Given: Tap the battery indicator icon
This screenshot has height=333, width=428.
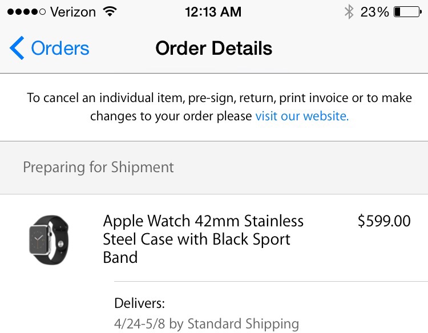Looking at the screenshot, I should click(x=408, y=12).
